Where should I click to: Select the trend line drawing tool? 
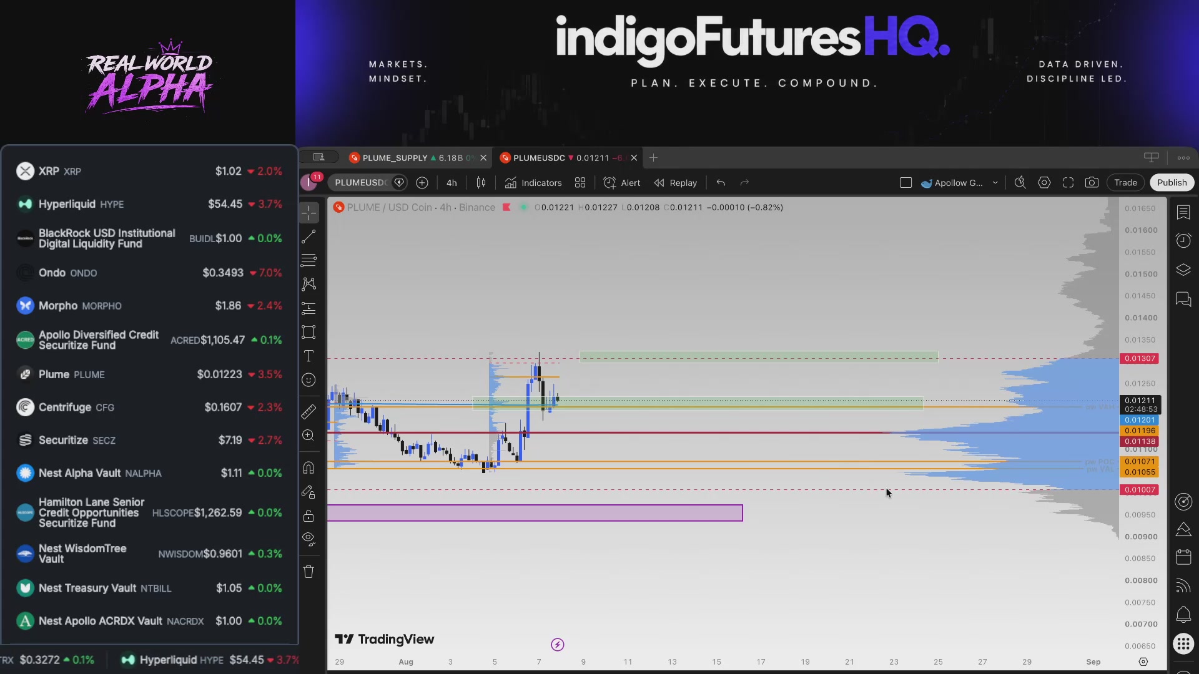[x=309, y=237]
